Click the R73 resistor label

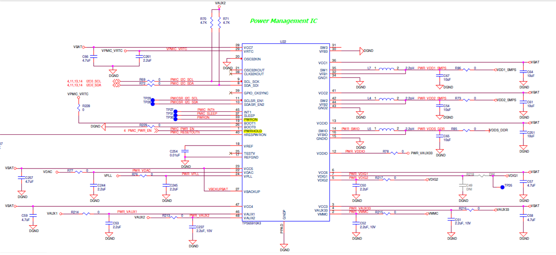tap(458, 98)
